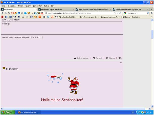
Task: Open the new tab plus button
Action: [151, 9]
